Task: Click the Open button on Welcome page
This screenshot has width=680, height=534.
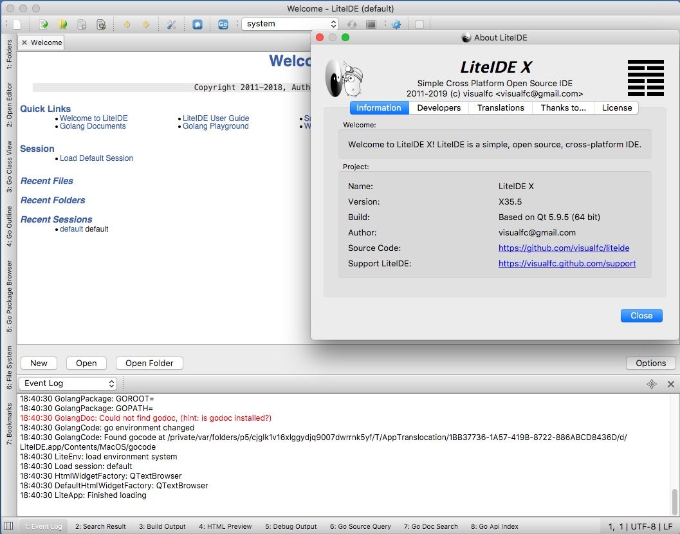Action: [86, 364]
